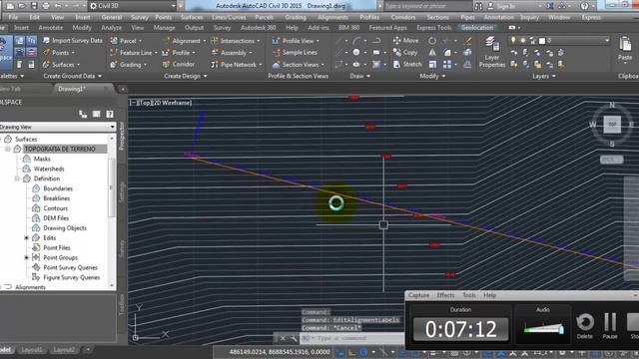Expand the Modify panel dropdown

432,76
